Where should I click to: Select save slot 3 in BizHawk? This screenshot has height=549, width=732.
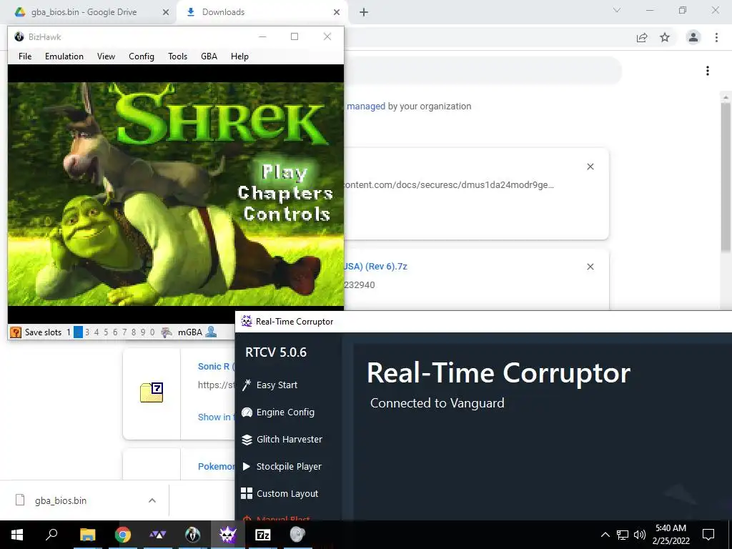[87, 332]
